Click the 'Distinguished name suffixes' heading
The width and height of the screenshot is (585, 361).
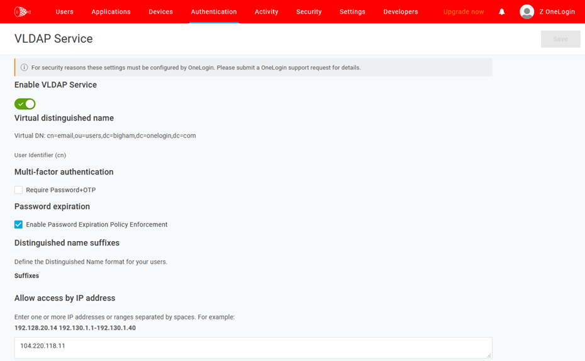pos(67,243)
